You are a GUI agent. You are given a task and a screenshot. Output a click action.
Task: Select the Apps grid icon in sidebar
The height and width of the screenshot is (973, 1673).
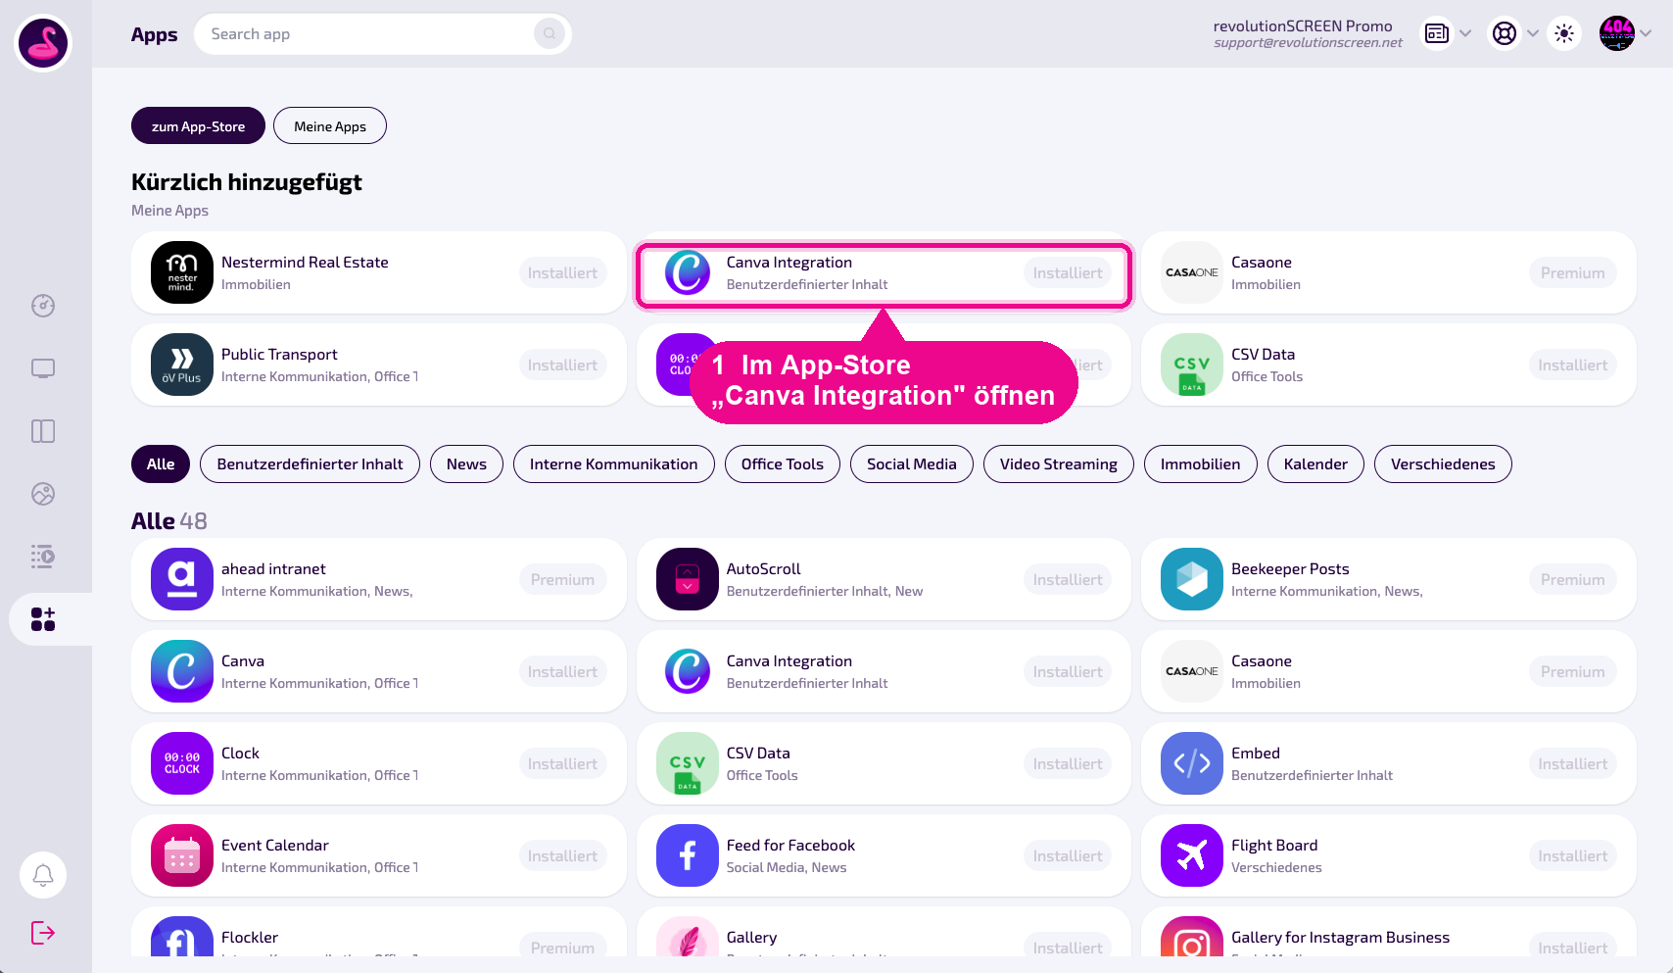[43, 619]
